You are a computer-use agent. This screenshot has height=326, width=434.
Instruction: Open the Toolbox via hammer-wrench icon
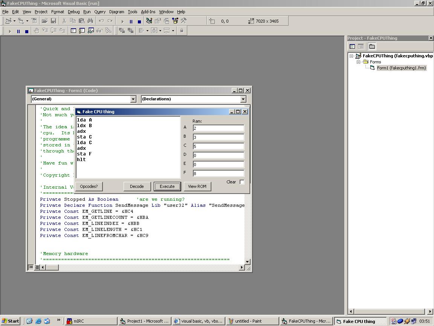point(184,21)
